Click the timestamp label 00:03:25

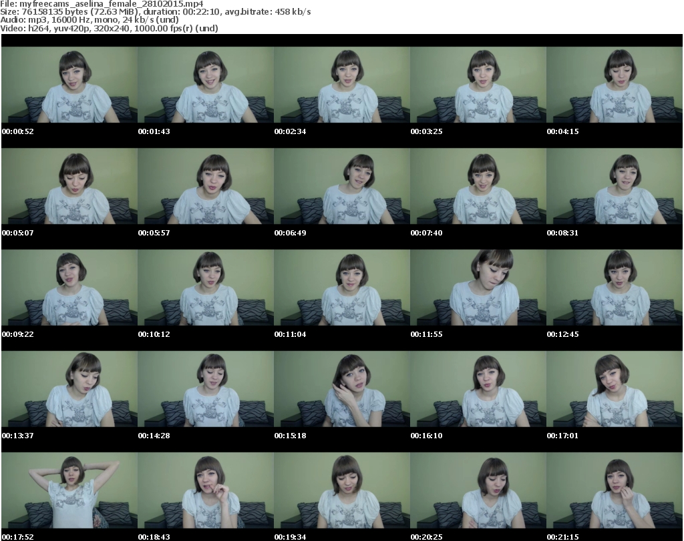(426, 131)
